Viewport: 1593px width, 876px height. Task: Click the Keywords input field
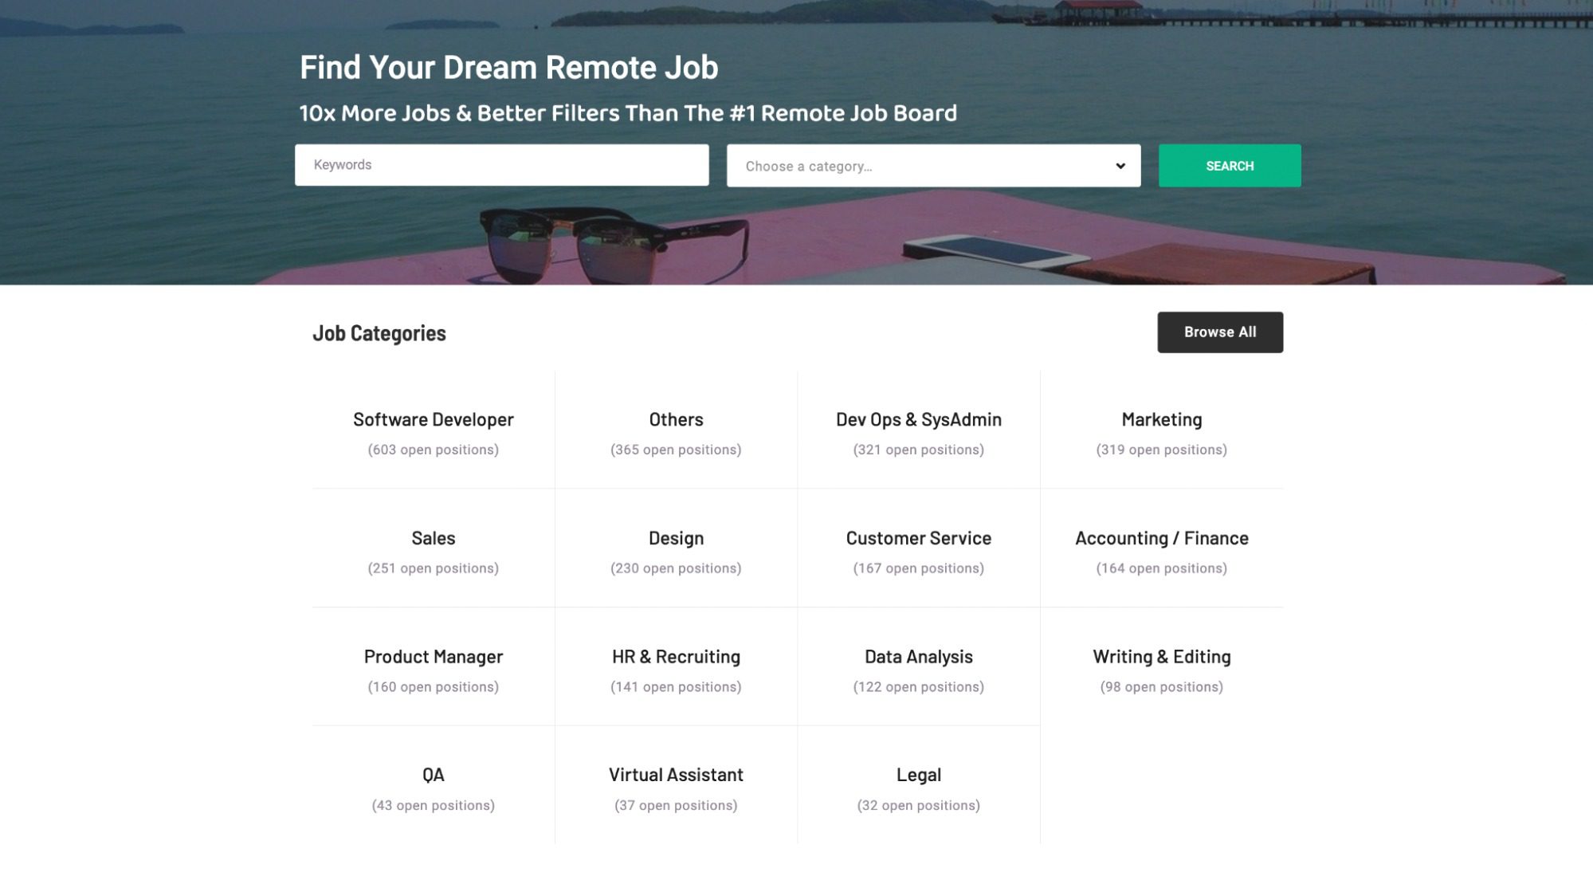(500, 165)
